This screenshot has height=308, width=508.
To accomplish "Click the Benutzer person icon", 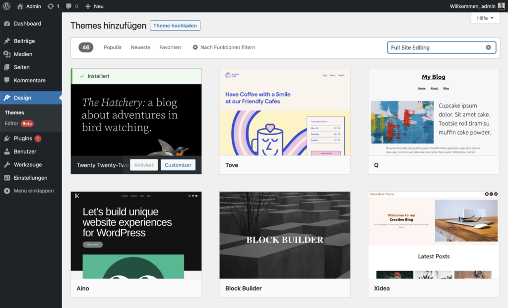I will click(7, 152).
